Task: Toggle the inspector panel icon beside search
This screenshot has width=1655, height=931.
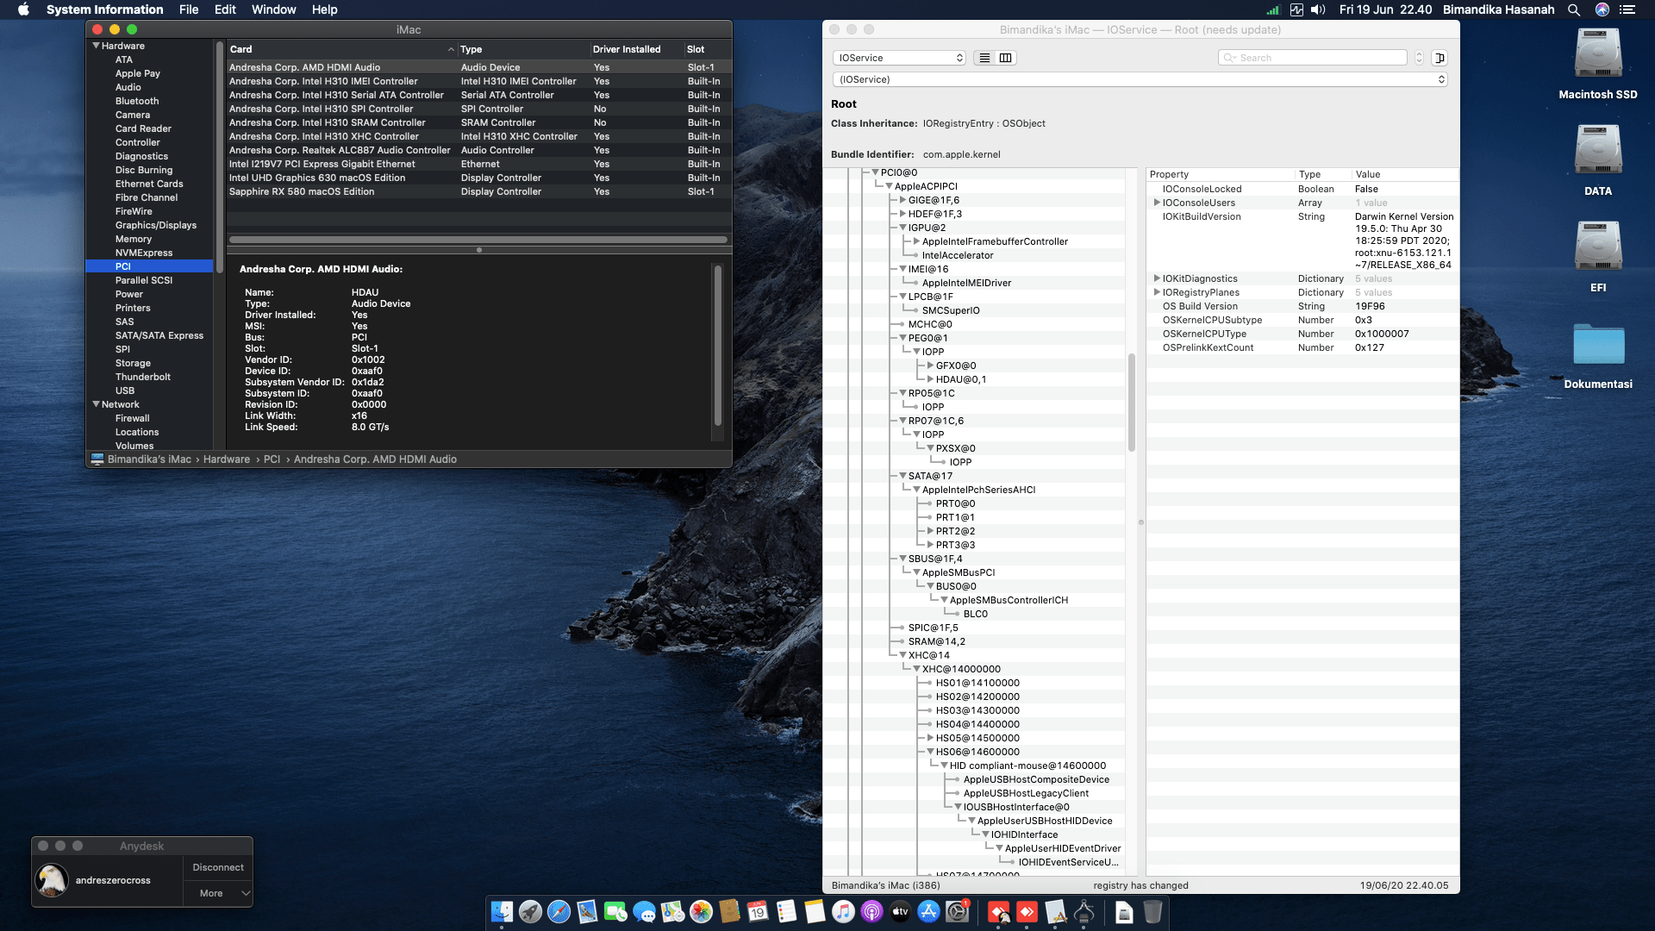Action: tap(1439, 58)
